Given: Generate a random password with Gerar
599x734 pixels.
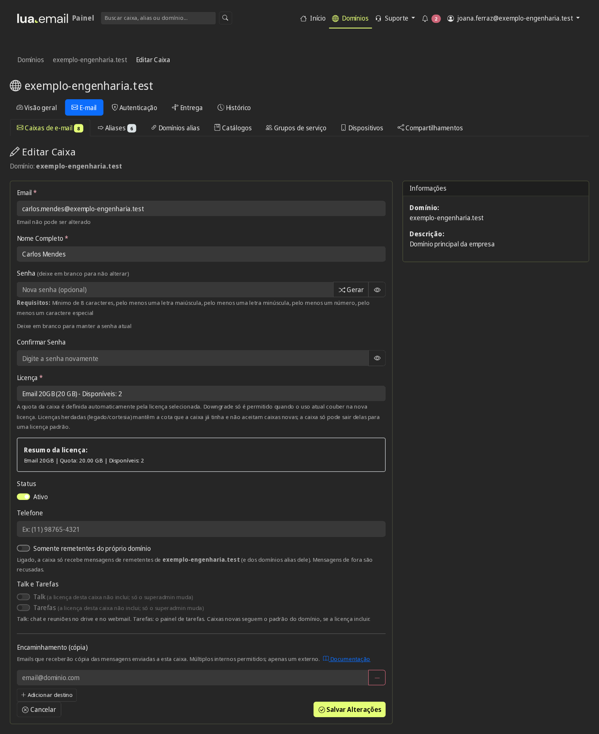Looking at the screenshot, I should click(351, 290).
